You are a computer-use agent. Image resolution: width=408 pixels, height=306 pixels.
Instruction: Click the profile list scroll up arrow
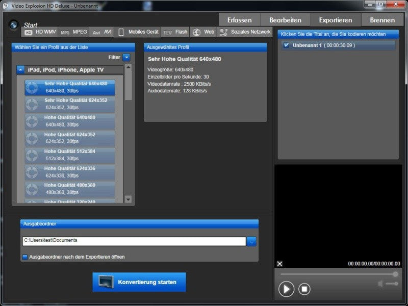[x=129, y=67]
